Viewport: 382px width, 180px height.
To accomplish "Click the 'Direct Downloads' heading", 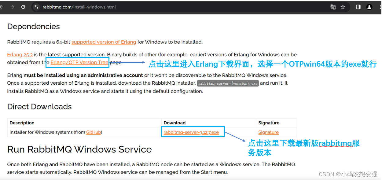I will coord(39,107).
